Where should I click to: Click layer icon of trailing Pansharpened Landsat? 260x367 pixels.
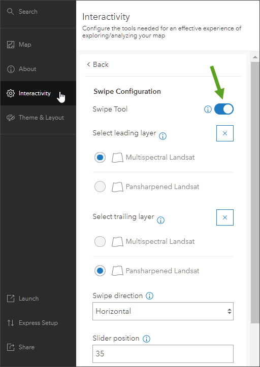click(x=117, y=271)
